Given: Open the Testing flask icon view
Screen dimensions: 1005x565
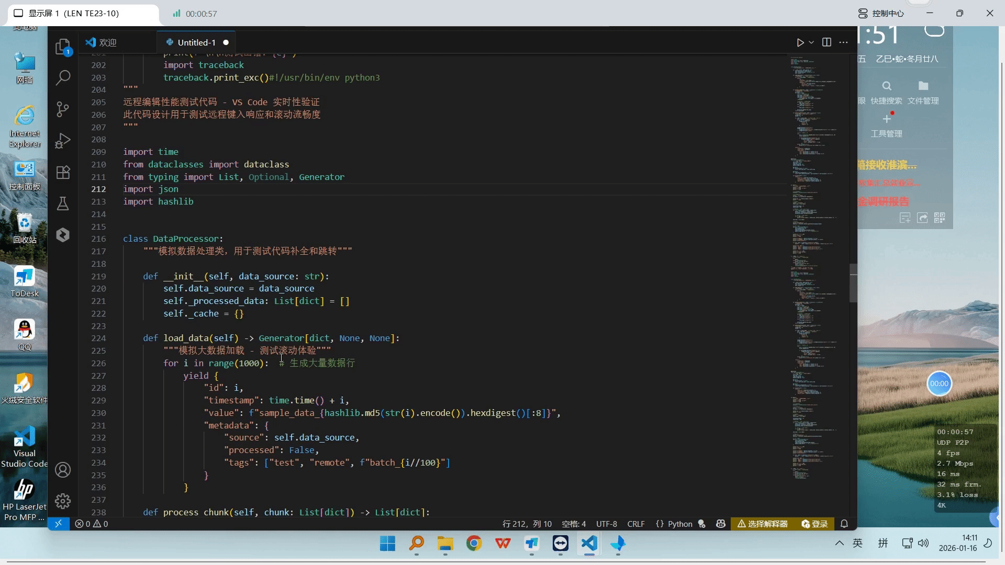Looking at the screenshot, I should tap(63, 204).
